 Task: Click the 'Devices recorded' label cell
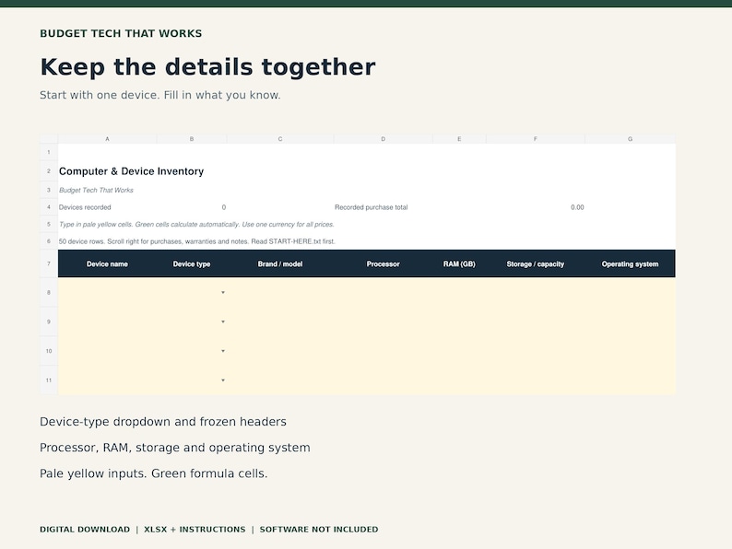(85, 207)
